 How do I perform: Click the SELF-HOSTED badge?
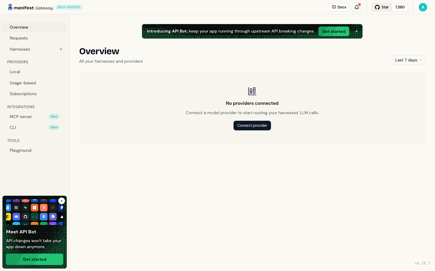69,7
